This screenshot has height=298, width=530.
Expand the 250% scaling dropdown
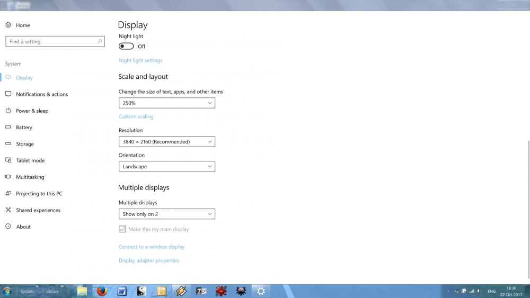point(166,103)
